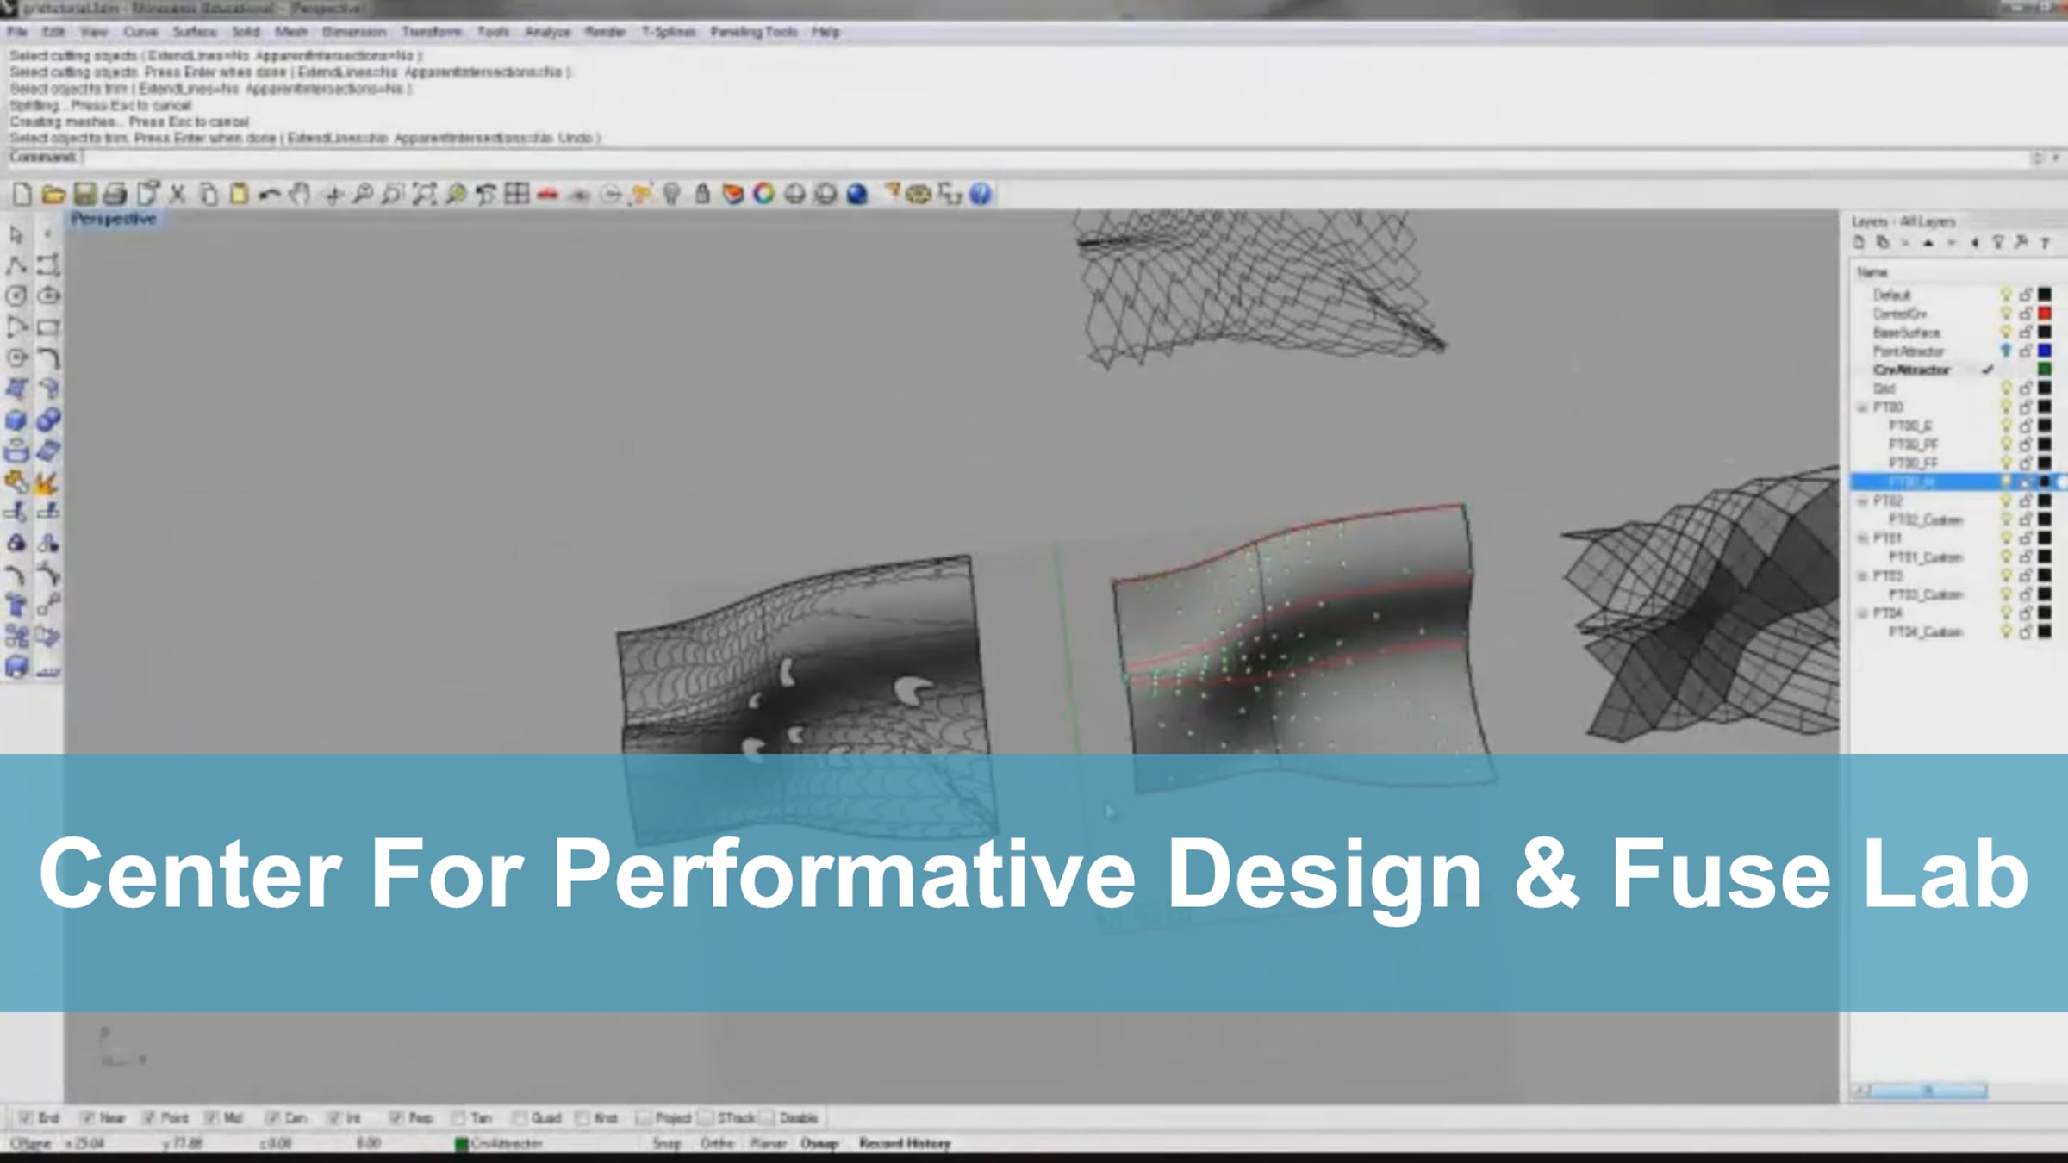Screen dimensions: 2068x1163
Task: Click the Help question mark icon
Action: 981,194
